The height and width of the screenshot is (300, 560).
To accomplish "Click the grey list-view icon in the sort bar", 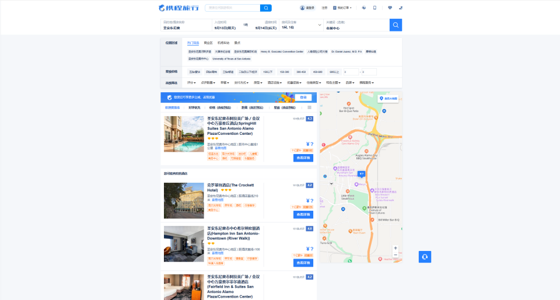I will tap(309, 107).
